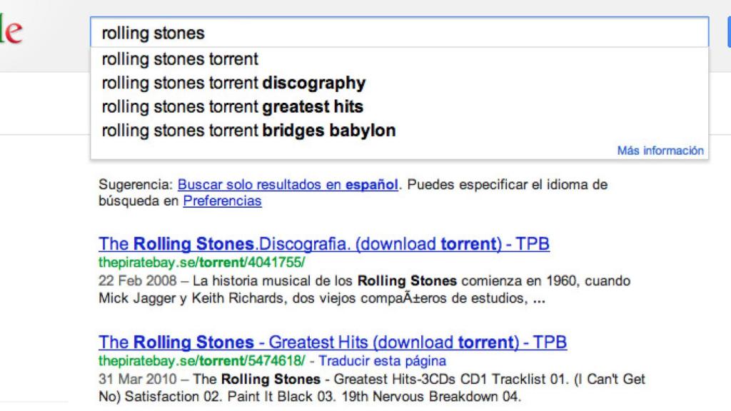This screenshot has width=731, height=411.
Task: Click "Buscar solo resultados en español"
Action: [288, 185]
